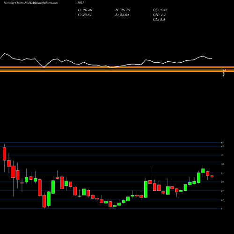The image size is (234, 234).
Task: Select the low price 'L: 25.08'
Action: [122, 15]
